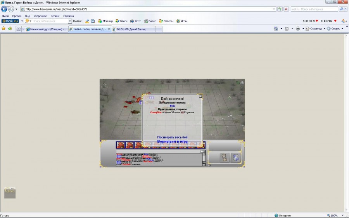Open Игры toolbar link
Viewport: 349px width, 218px height.
pos(181,21)
